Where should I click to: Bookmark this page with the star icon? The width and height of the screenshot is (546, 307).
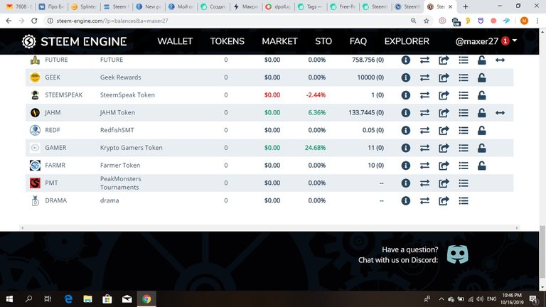point(427,21)
